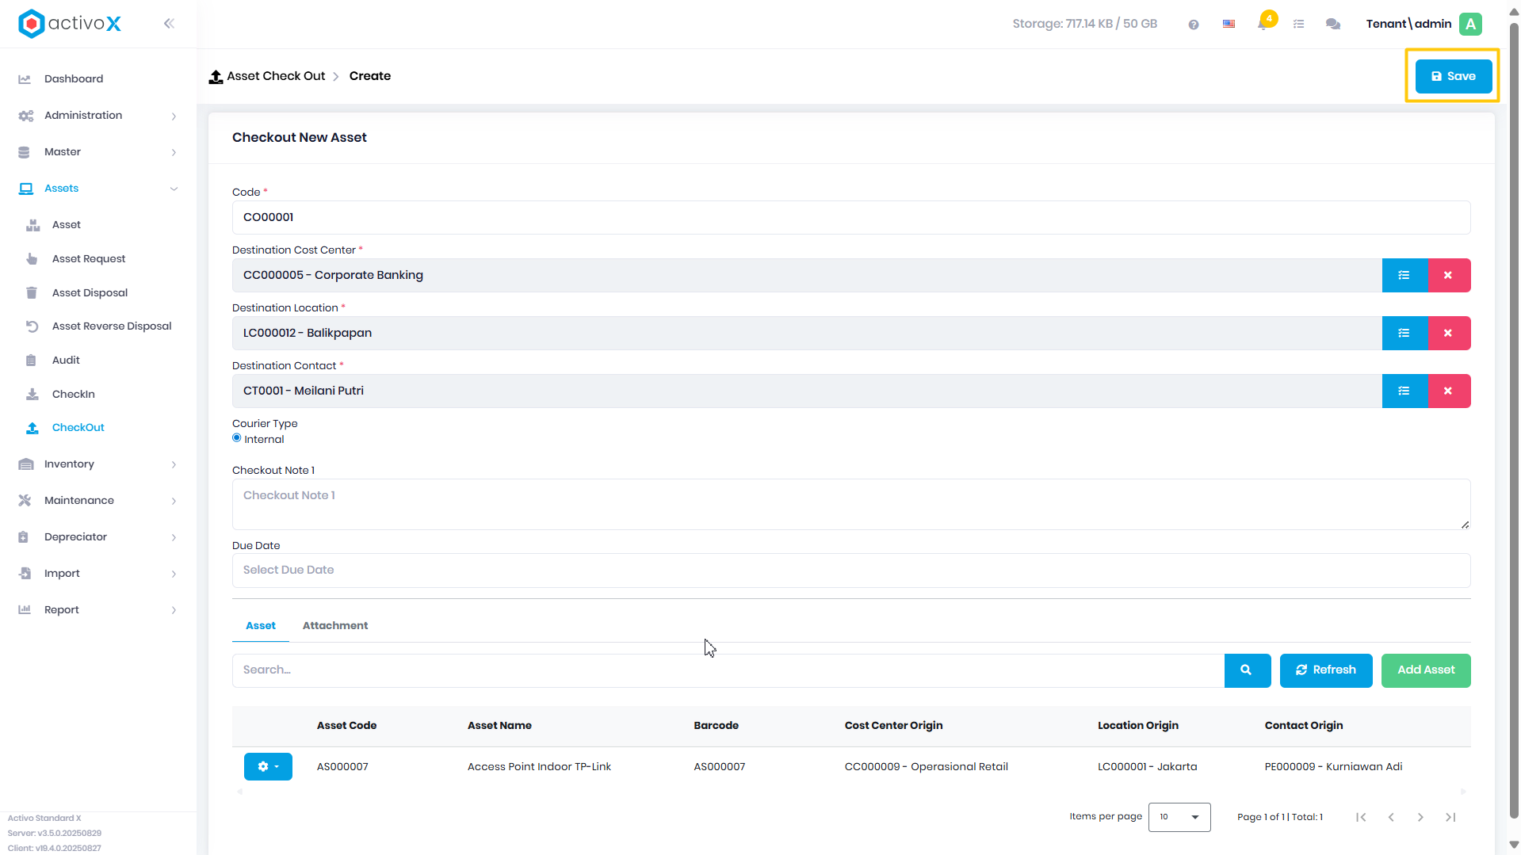1521x855 pixels.
Task: Open Asset Reverse Disposal in sidebar
Action: click(x=112, y=326)
